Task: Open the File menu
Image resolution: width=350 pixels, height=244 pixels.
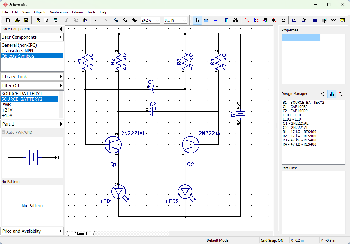Action: (5, 12)
